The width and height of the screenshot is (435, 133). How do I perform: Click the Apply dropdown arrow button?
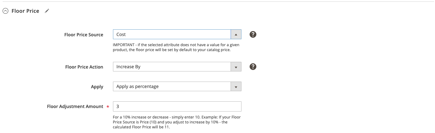click(x=236, y=87)
